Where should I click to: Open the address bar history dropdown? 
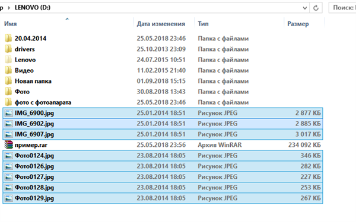(x=305, y=8)
